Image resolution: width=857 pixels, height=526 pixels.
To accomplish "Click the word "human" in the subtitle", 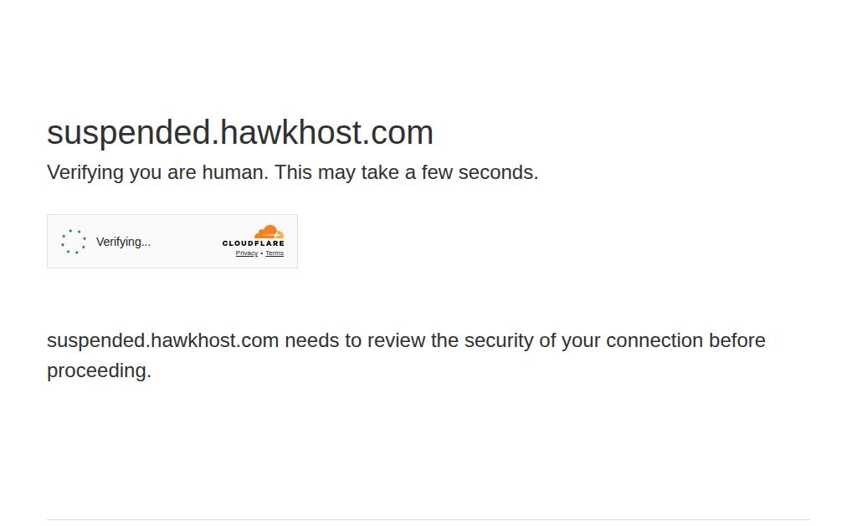I will [235, 172].
